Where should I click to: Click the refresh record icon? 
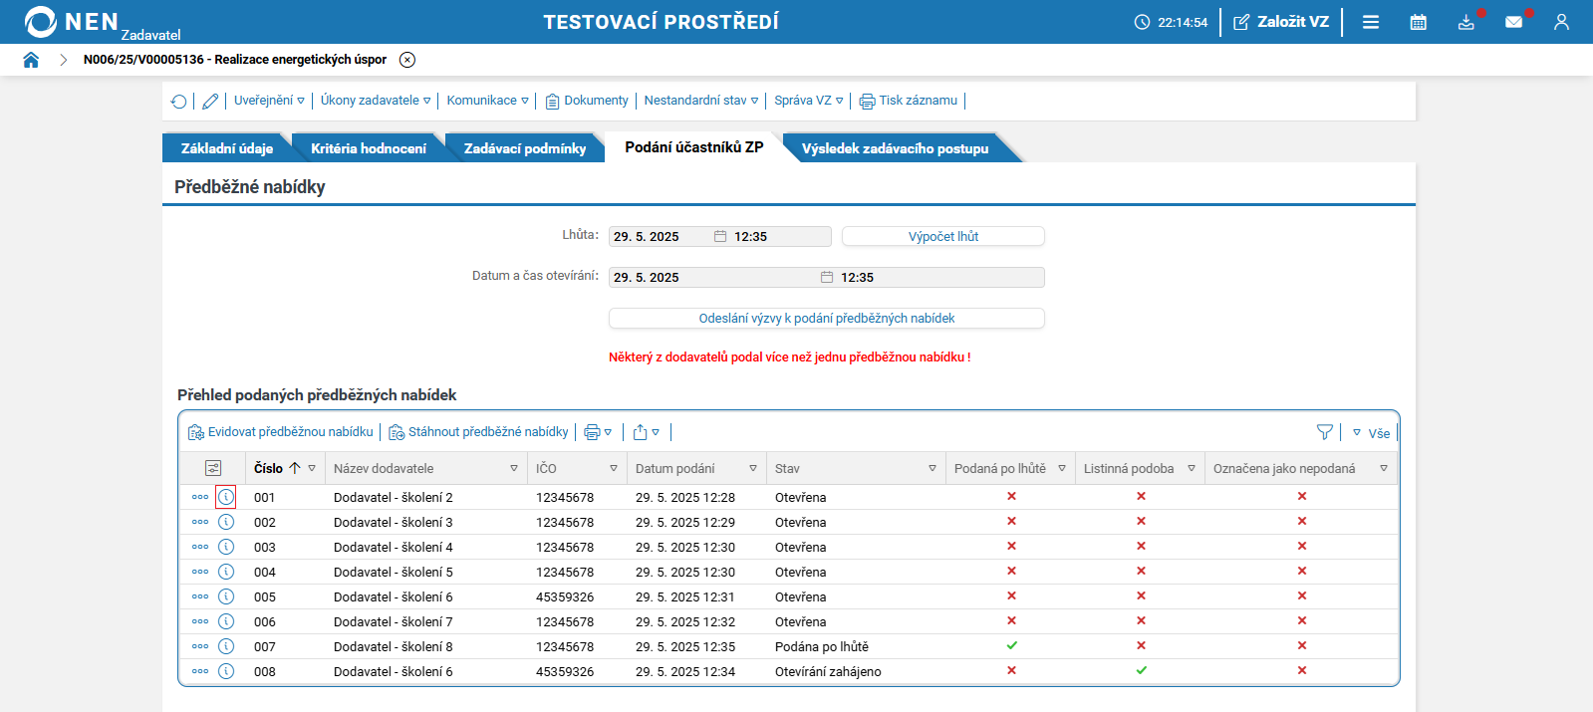pyautogui.click(x=179, y=102)
